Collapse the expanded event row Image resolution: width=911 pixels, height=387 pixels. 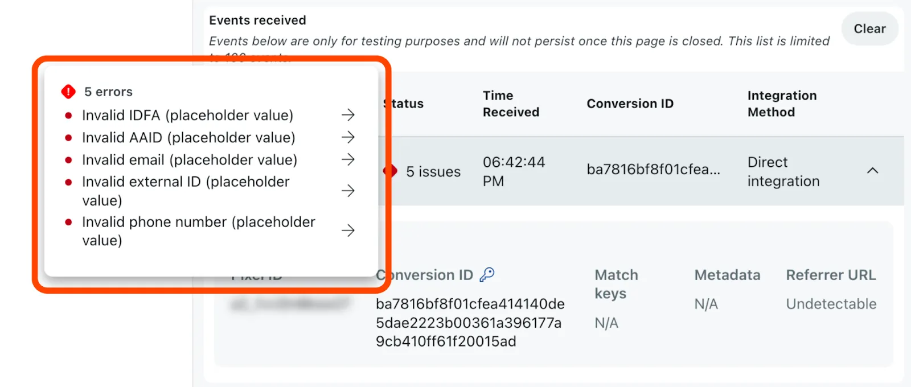tap(873, 171)
